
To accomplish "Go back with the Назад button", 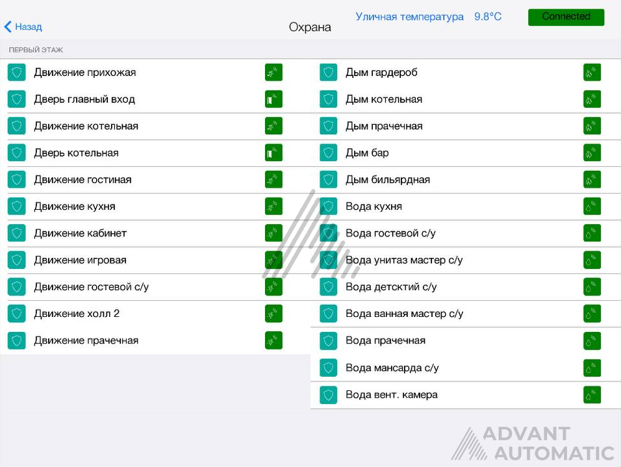I will coord(23,27).
